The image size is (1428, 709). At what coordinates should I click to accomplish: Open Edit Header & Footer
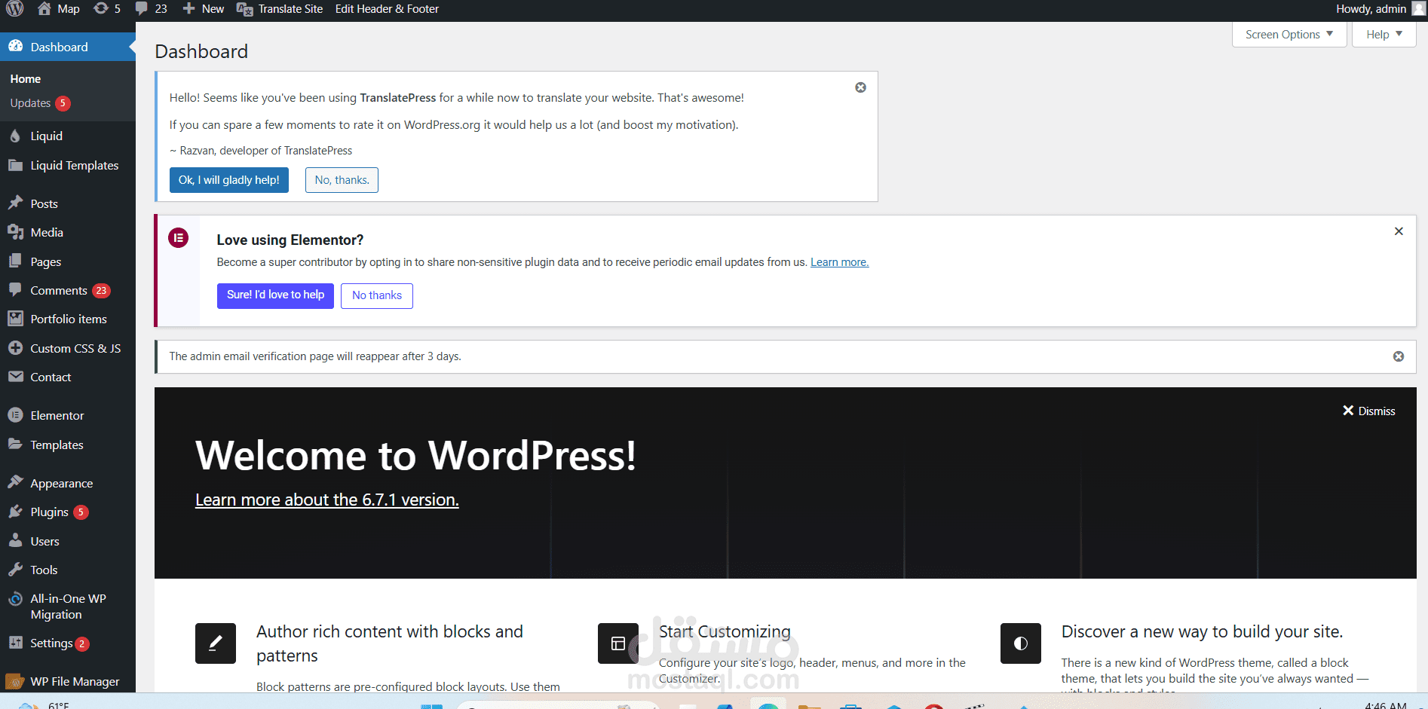pos(387,9)
